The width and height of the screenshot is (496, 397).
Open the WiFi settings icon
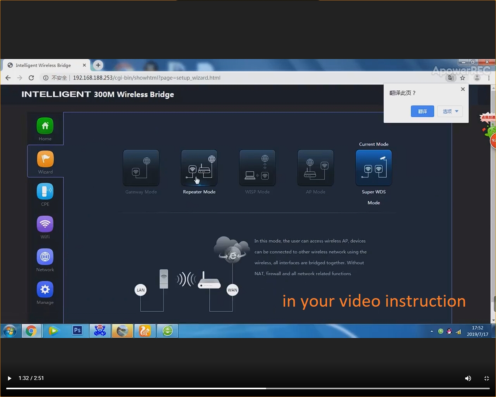coord(45,224)
